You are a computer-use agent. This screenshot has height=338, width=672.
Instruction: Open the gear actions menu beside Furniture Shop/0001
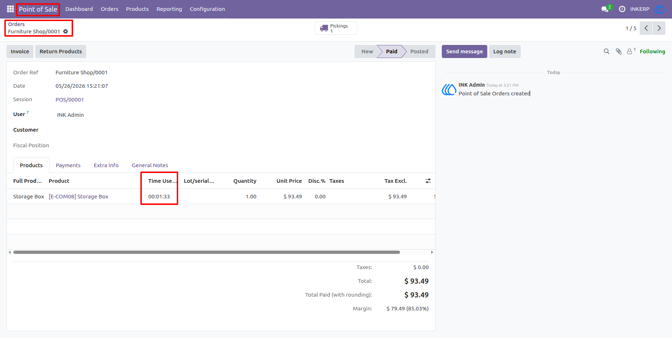point(65,32)
